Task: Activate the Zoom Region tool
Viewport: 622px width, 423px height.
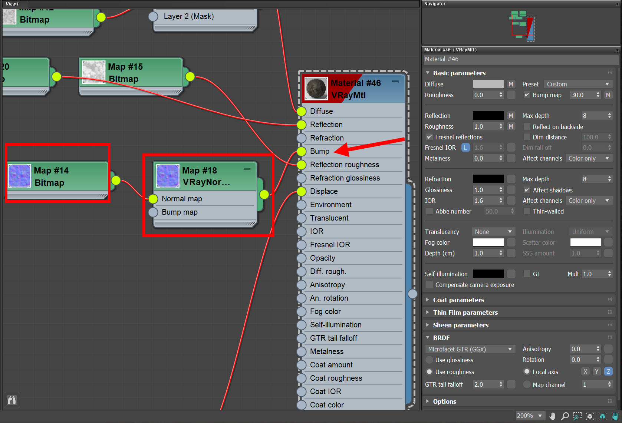Action: point(577,416)
